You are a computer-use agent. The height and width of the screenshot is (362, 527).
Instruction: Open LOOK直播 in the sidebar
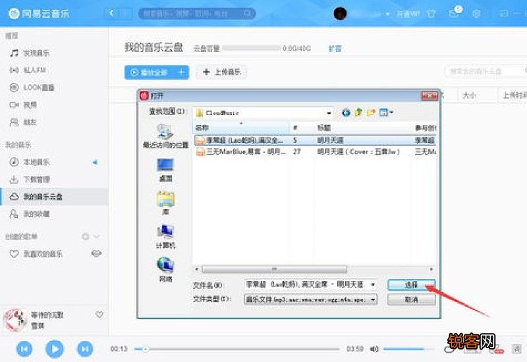pos(32,88)
